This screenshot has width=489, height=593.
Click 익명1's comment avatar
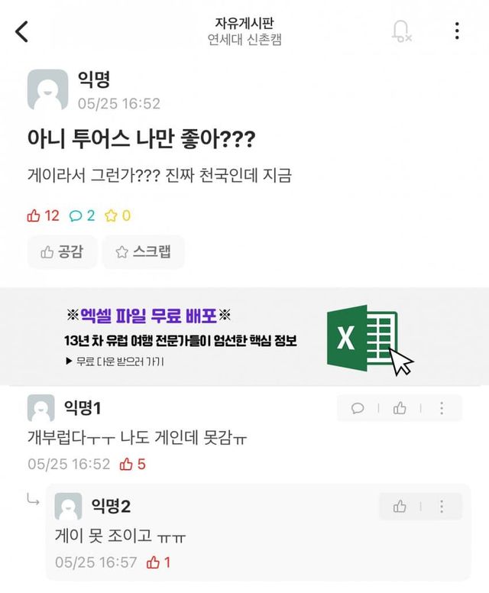coord(41,408)
